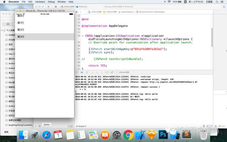Click the code editor vertical scrollbar
227x142 pixels.
pos(212,37)
